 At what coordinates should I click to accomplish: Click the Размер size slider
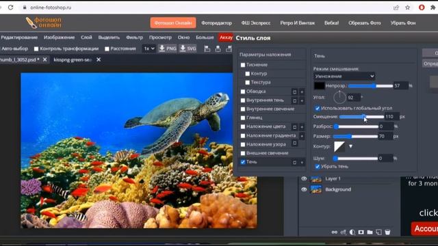[x=355, y=137]
